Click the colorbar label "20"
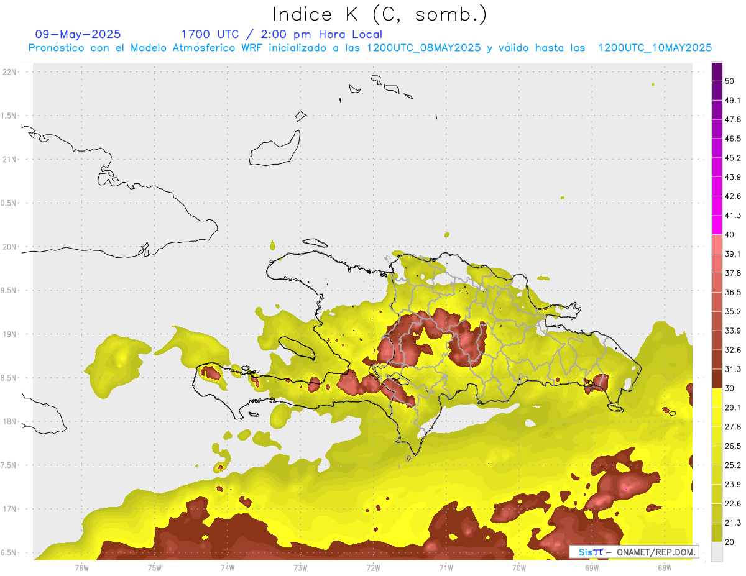Viewport: 746px width, 576px height. pyautogui.click(x=730, y=542)
